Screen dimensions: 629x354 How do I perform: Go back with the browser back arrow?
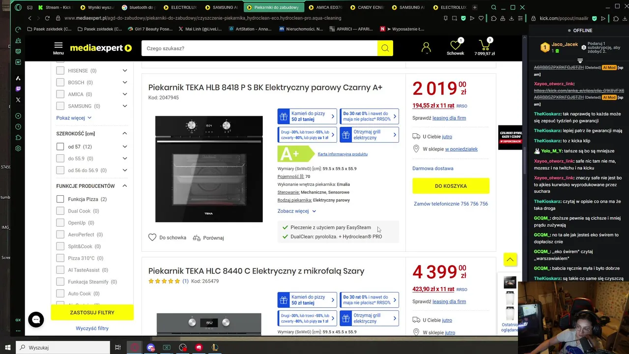(x=30, y=18)
